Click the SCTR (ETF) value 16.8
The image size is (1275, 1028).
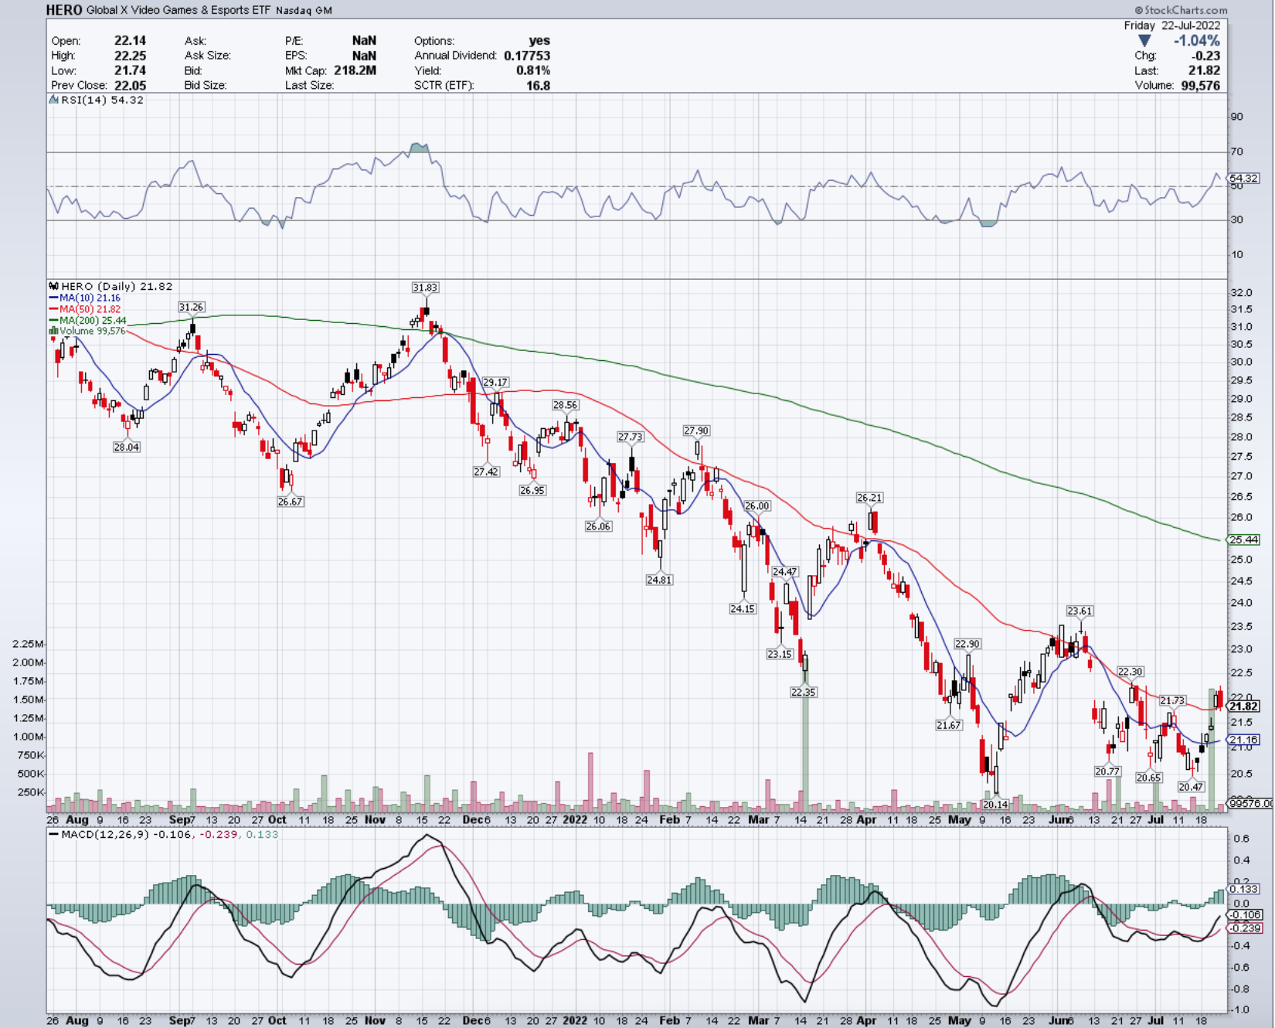539,85
